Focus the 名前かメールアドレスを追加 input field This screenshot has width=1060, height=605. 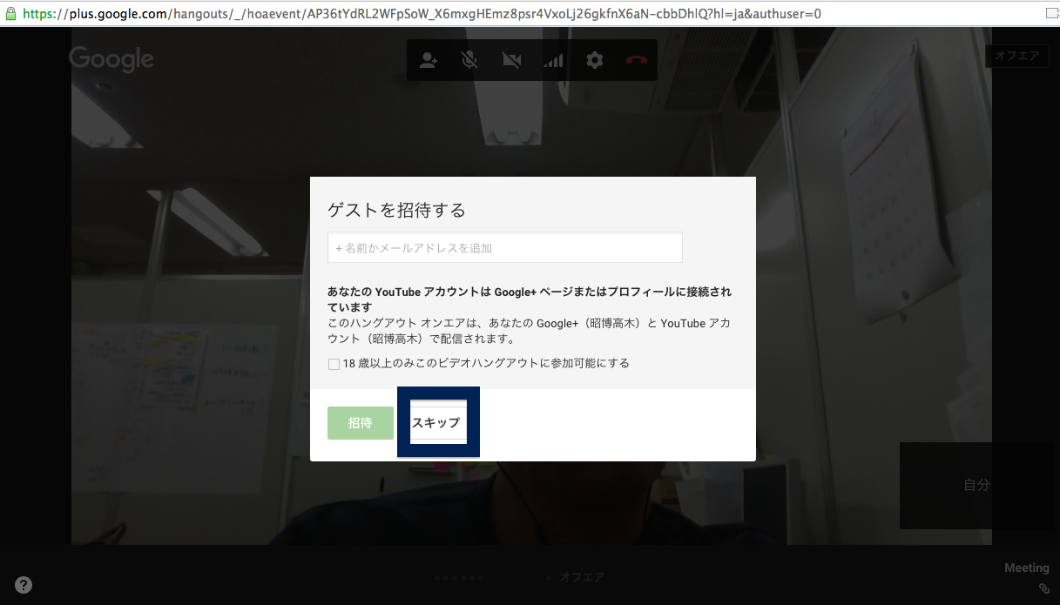tap(505, 247)
